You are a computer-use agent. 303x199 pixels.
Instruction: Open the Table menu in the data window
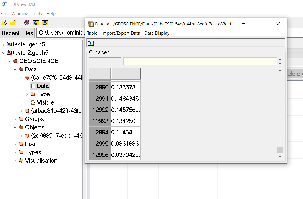(92, 33)
